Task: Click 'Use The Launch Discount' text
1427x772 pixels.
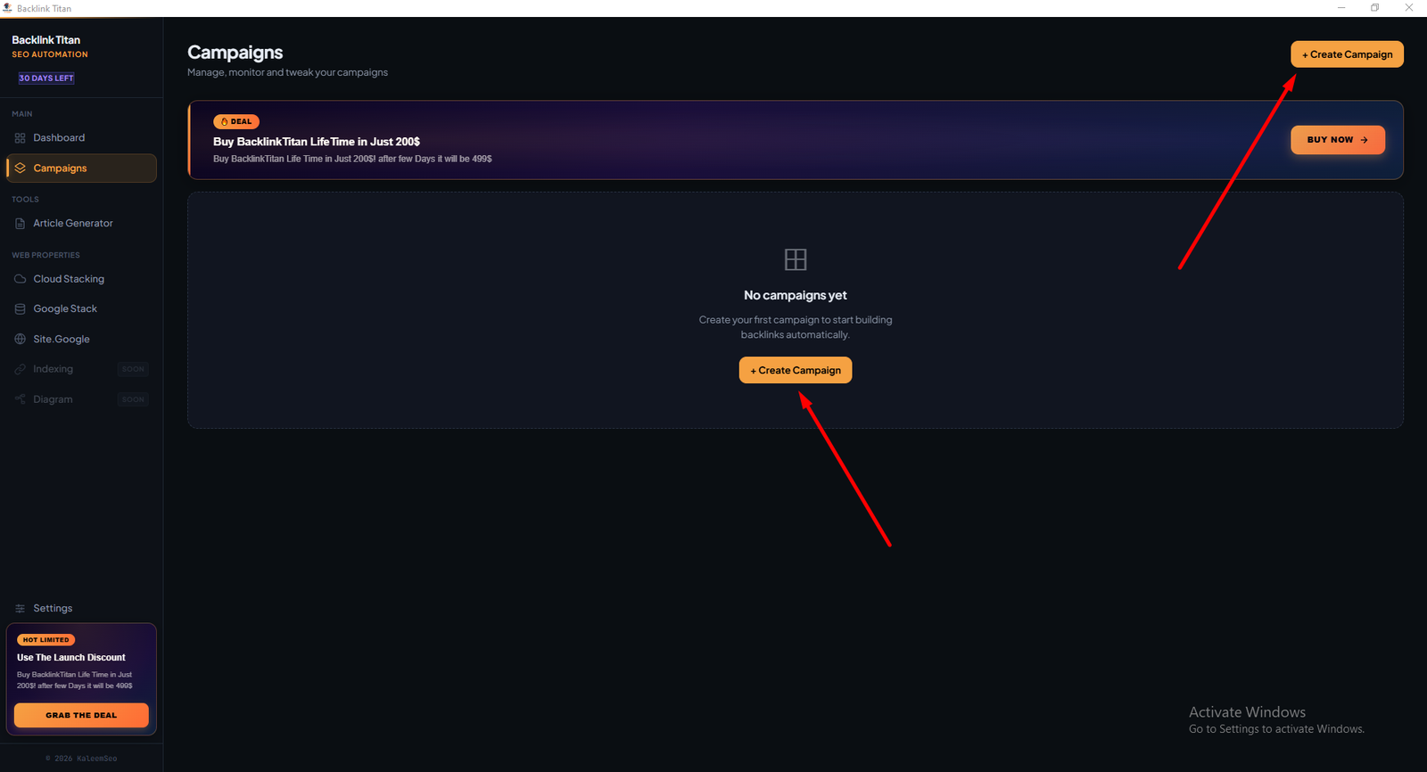Action: [x=71, y=658]
